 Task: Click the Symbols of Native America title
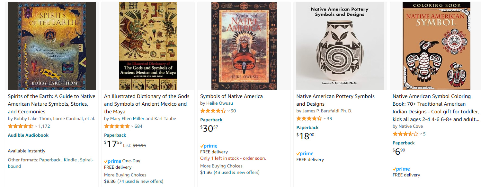231,96
